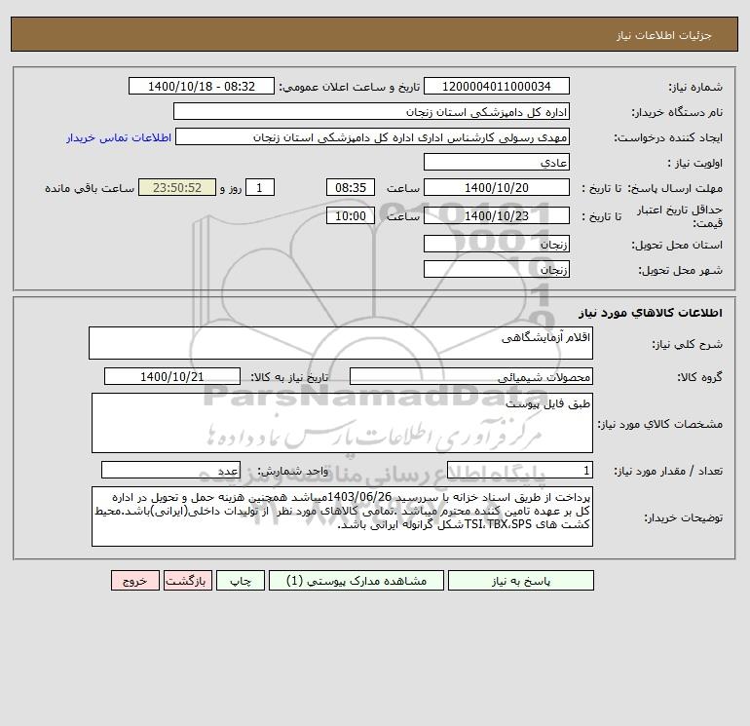The image size is (750, 726).
Task: Click the 'گروه کالا:' label
Action: tap(699, 377)
